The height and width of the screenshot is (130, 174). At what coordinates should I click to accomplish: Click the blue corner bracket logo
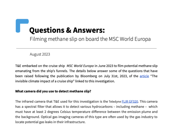pos(22,26)
